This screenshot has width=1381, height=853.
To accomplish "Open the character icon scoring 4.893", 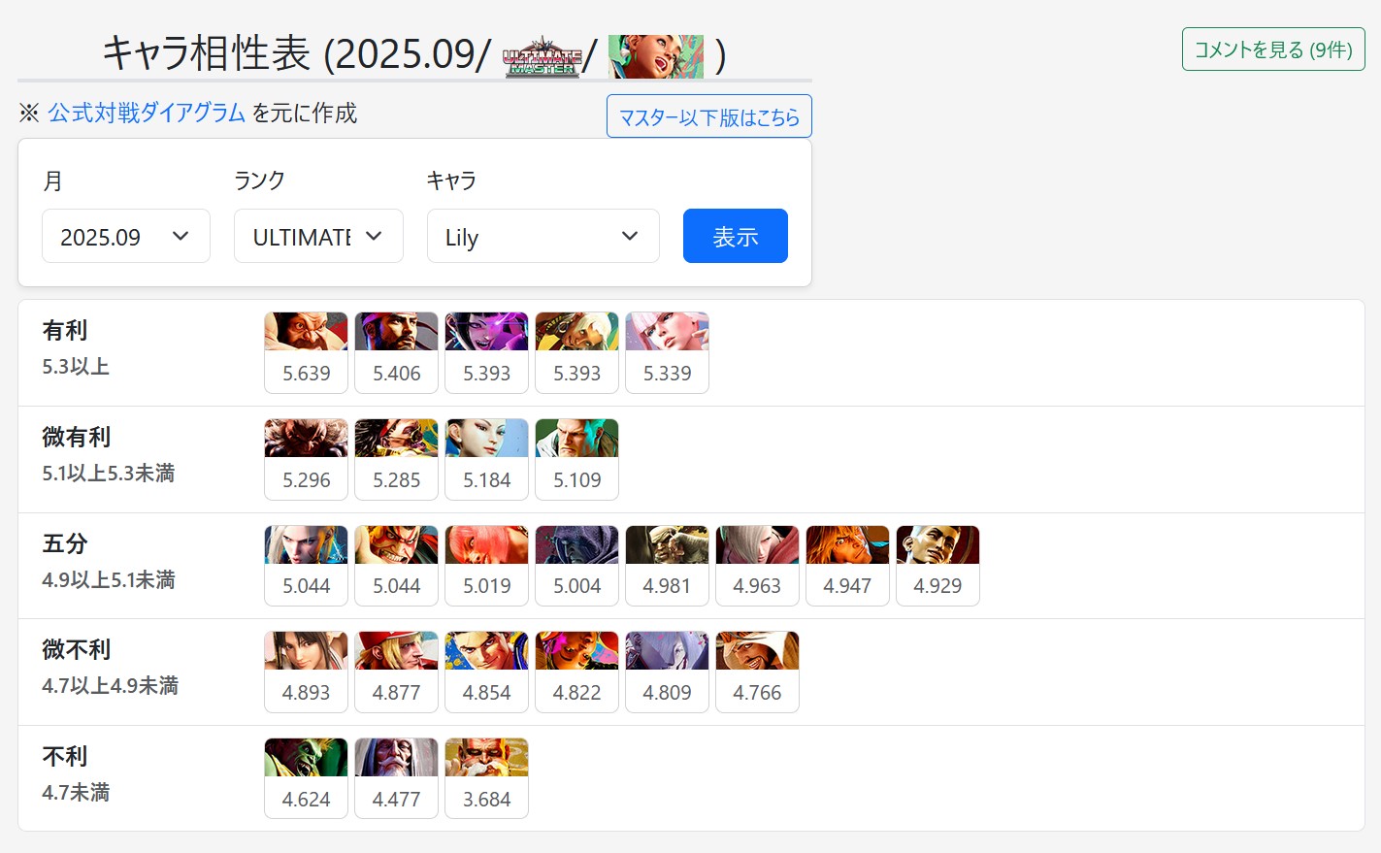I will tap(306, 672).
